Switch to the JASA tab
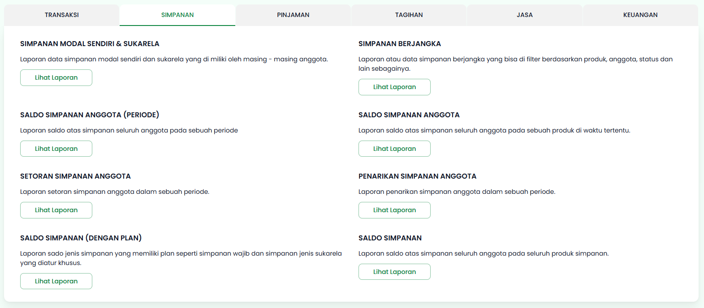Screen dimensions: 704x308 click(524, 15)
